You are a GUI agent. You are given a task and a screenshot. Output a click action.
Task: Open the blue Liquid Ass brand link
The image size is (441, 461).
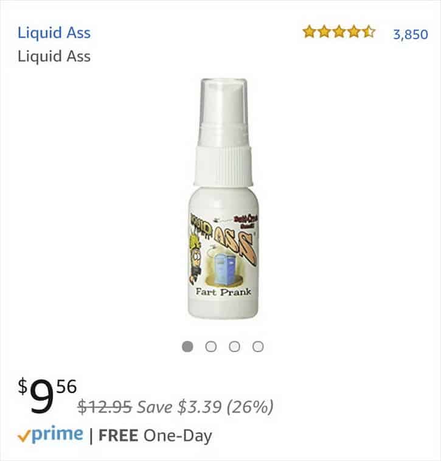pyautogui.click(x=54, y=33)
